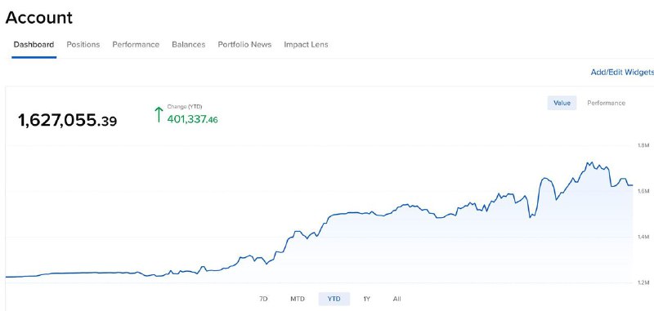Switch to the Positions tab

click(x=83, y=45)
